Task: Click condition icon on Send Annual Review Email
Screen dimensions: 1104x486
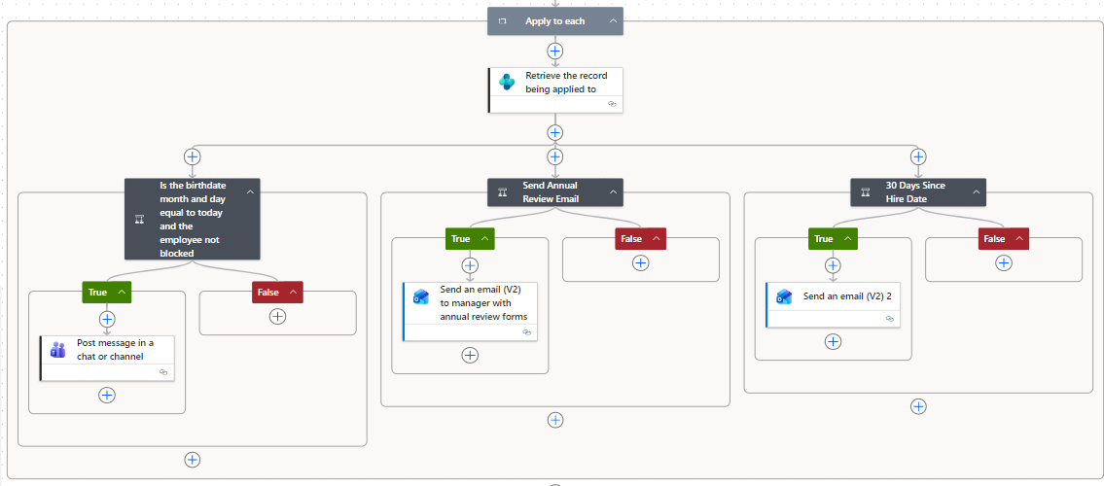Action: (x=503, y=192)
